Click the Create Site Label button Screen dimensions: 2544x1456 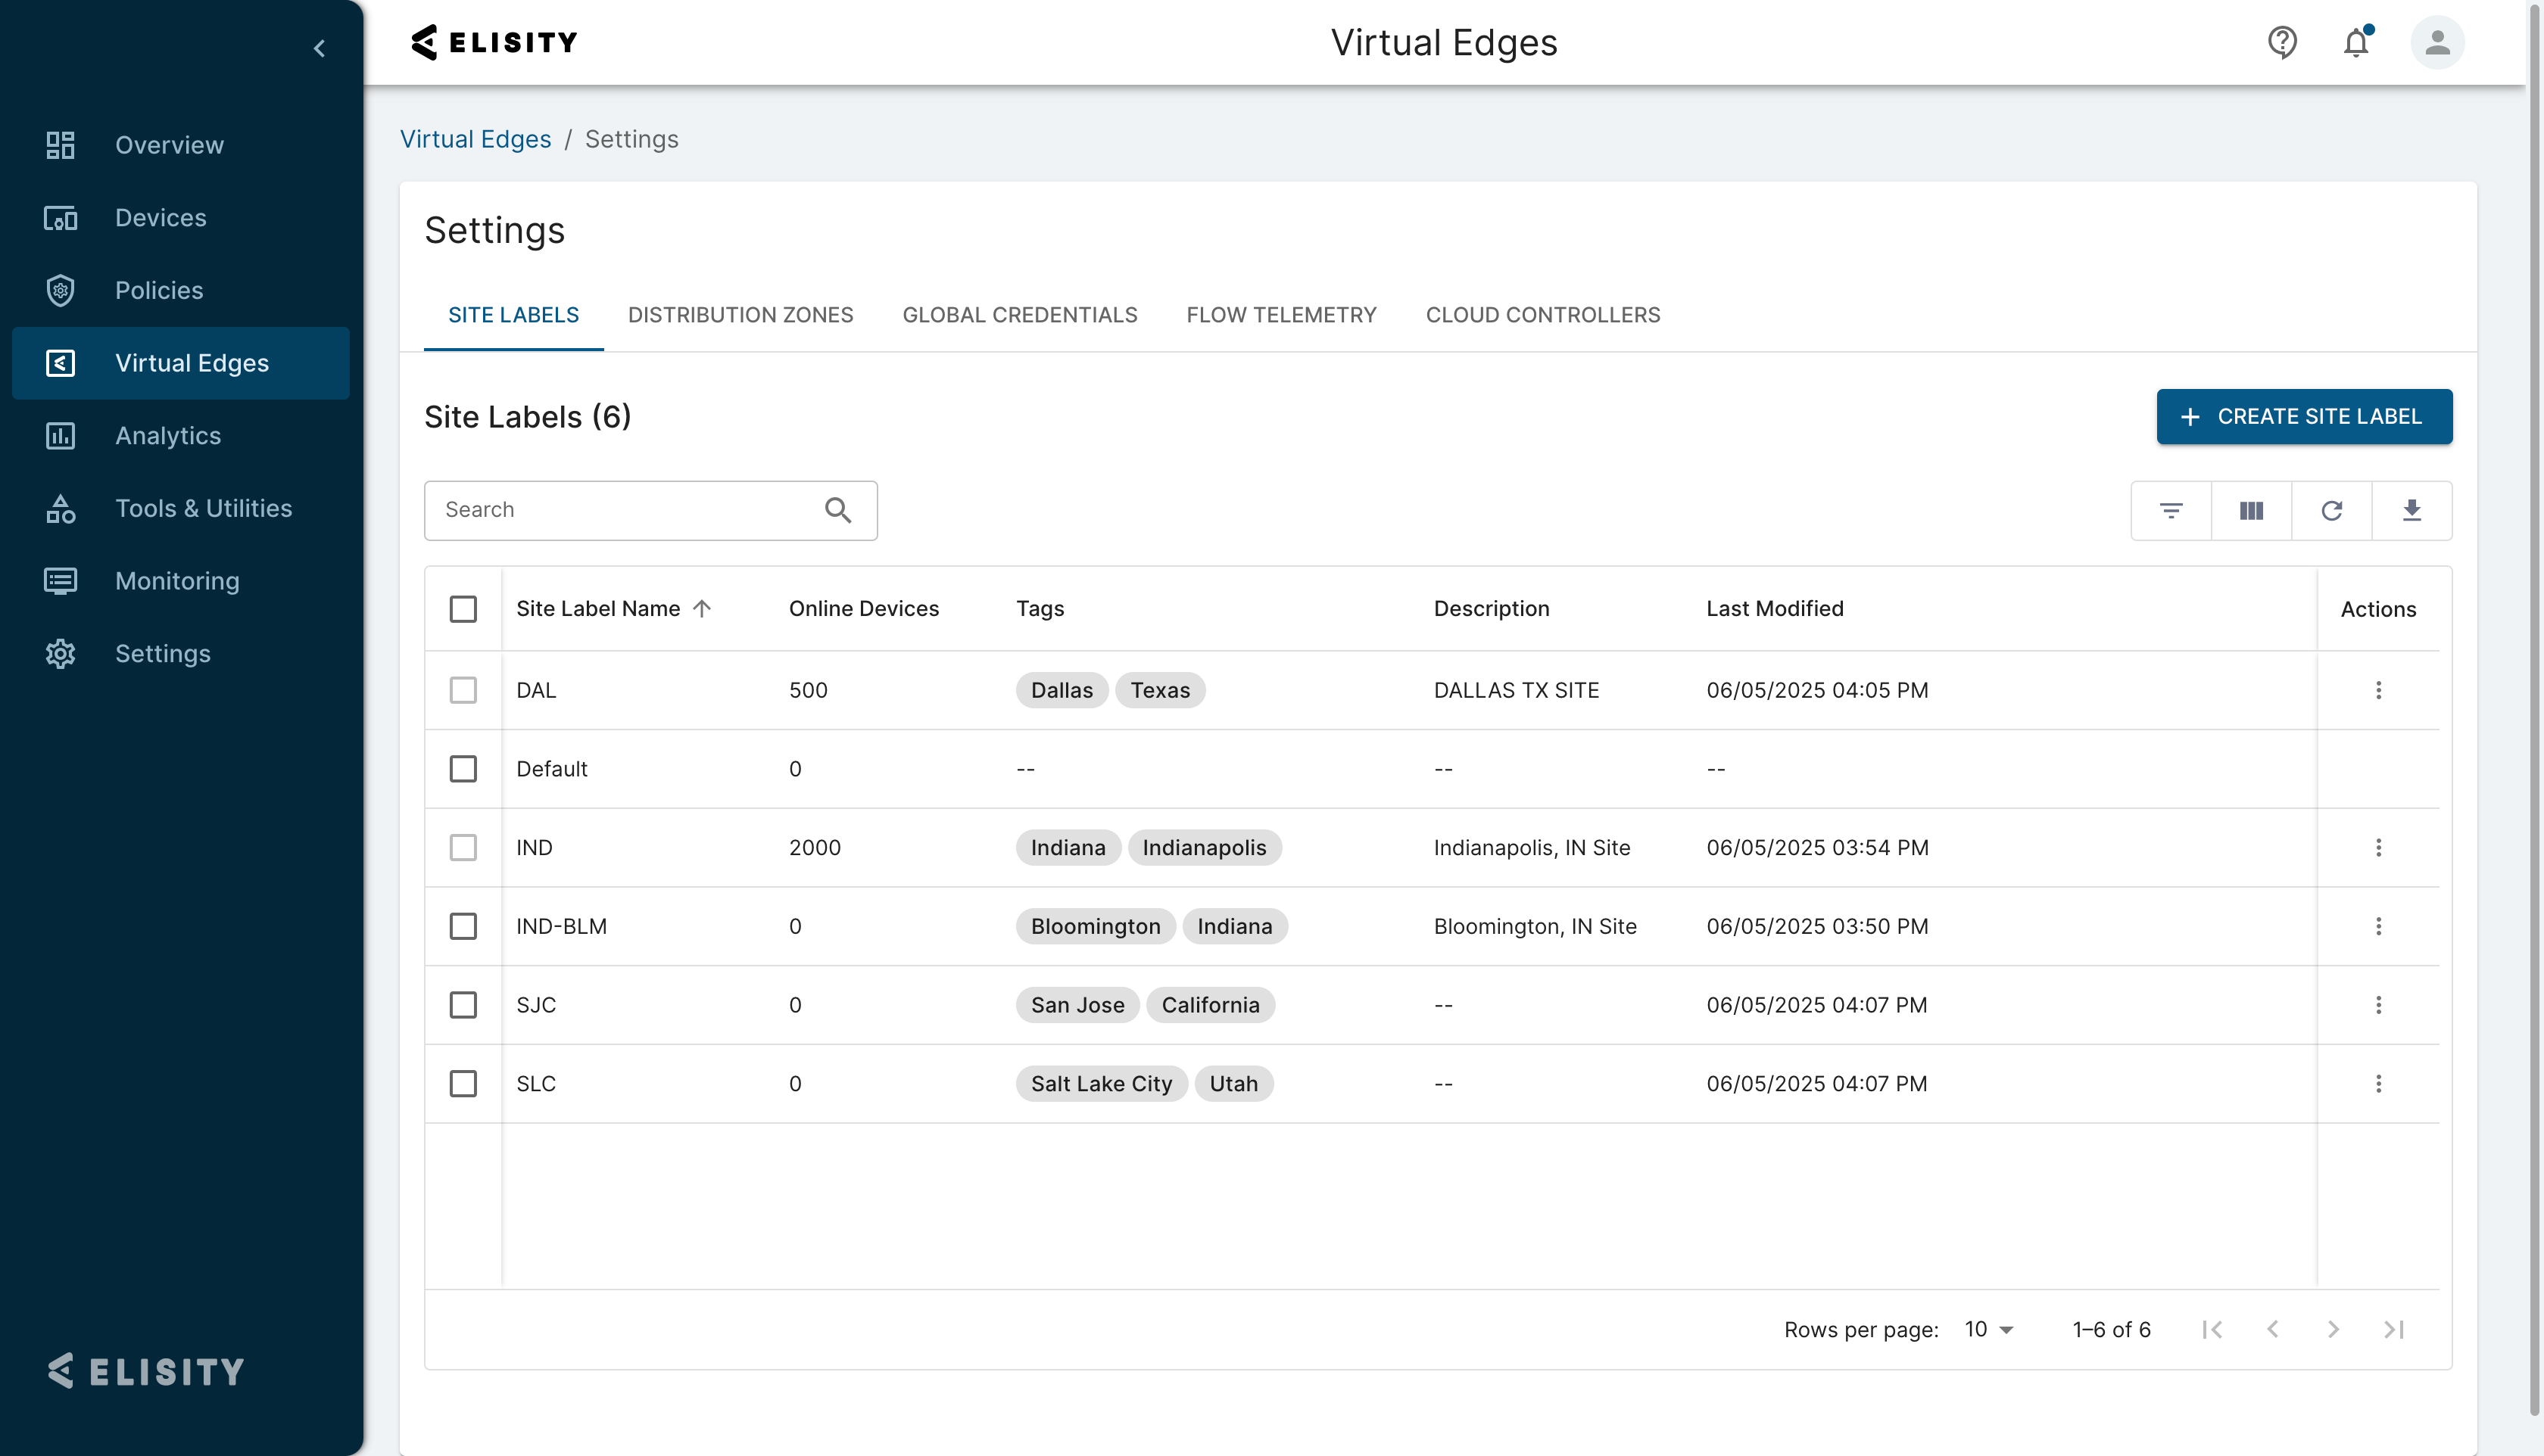pos(2303,417)
